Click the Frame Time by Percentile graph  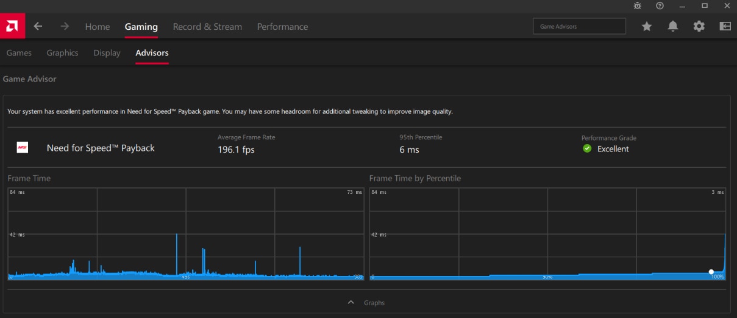click(547, 233)
